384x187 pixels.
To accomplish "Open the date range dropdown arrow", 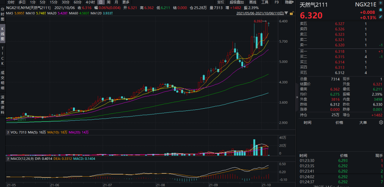I will 287,13.
